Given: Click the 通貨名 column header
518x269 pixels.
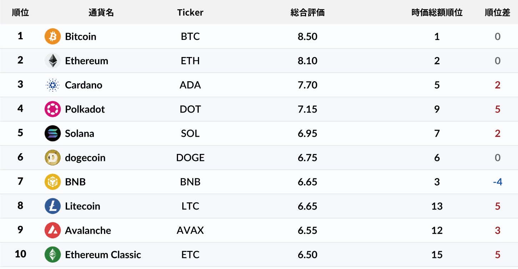Looking at the screenshot, I should pyautogui.click(x=101, y=12).
